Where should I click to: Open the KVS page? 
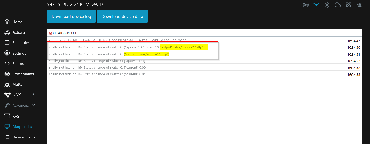point(16,116)
